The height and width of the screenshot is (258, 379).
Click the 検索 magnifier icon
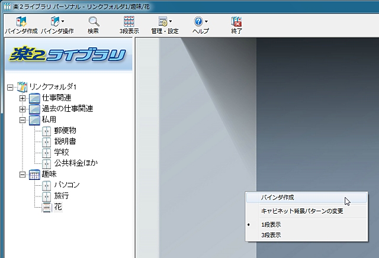(94, 21)
